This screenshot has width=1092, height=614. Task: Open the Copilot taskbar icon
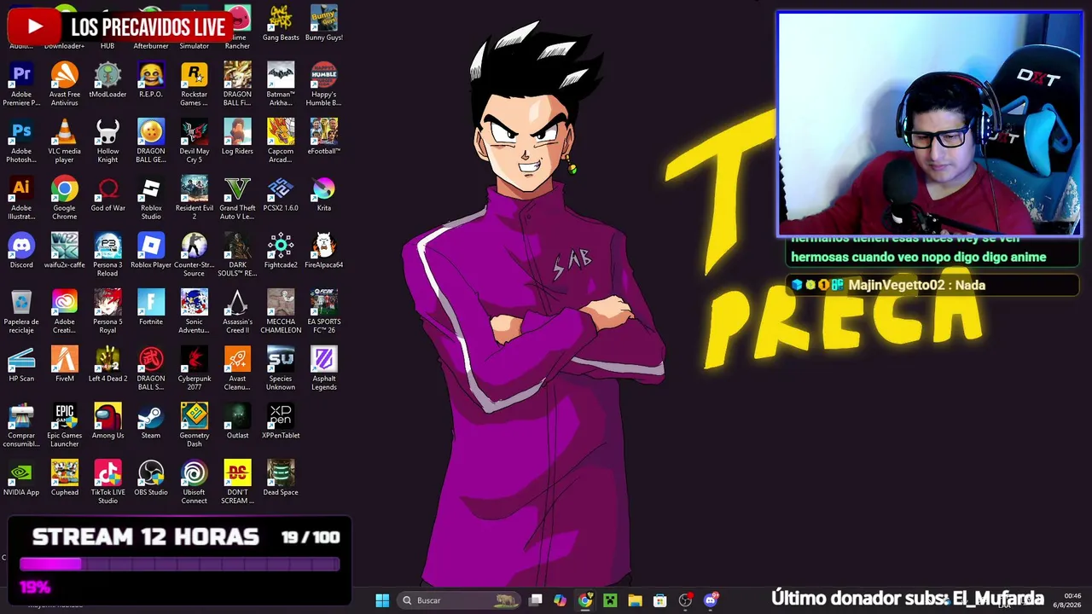point(560,600)
